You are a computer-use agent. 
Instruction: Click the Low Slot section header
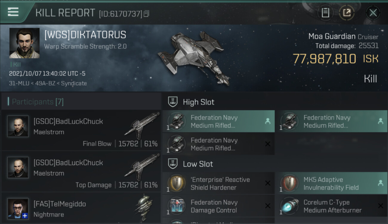point(198,164)
